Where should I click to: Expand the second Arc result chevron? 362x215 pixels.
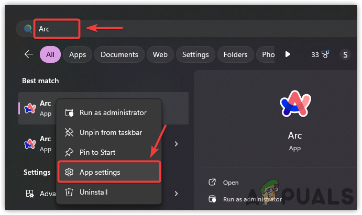coord(176,144)
